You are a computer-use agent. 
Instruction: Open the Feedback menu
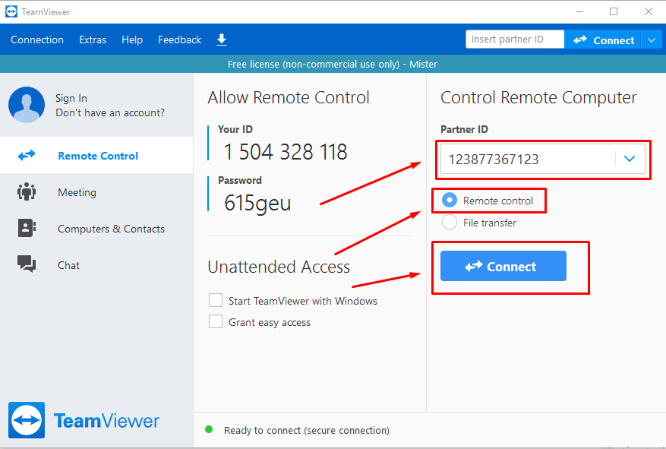[180, 40]
